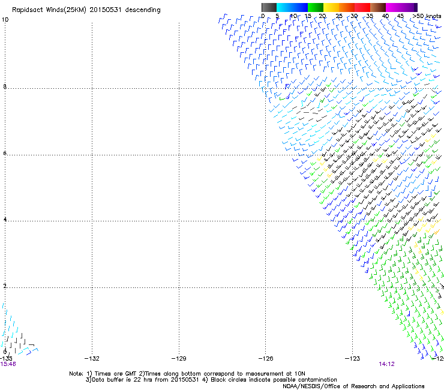Viewport: 444px width, 390px height.
Task: Choose the magenta-purple 40-50 knots color segment
Action: pos(401,7)
